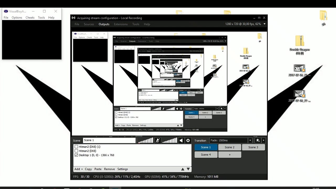
Task: Toggle the Hitman2 (DX8) (1) source checkbox
Action: point(76,147)
